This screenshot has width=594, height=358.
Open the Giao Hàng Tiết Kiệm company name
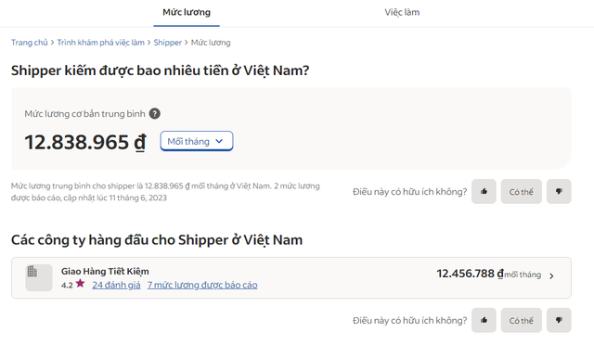(105, 272)
